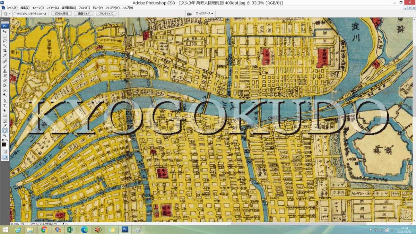Open Excel from taskbar
This screenshot has width=416, height=234.
(71, 230)
